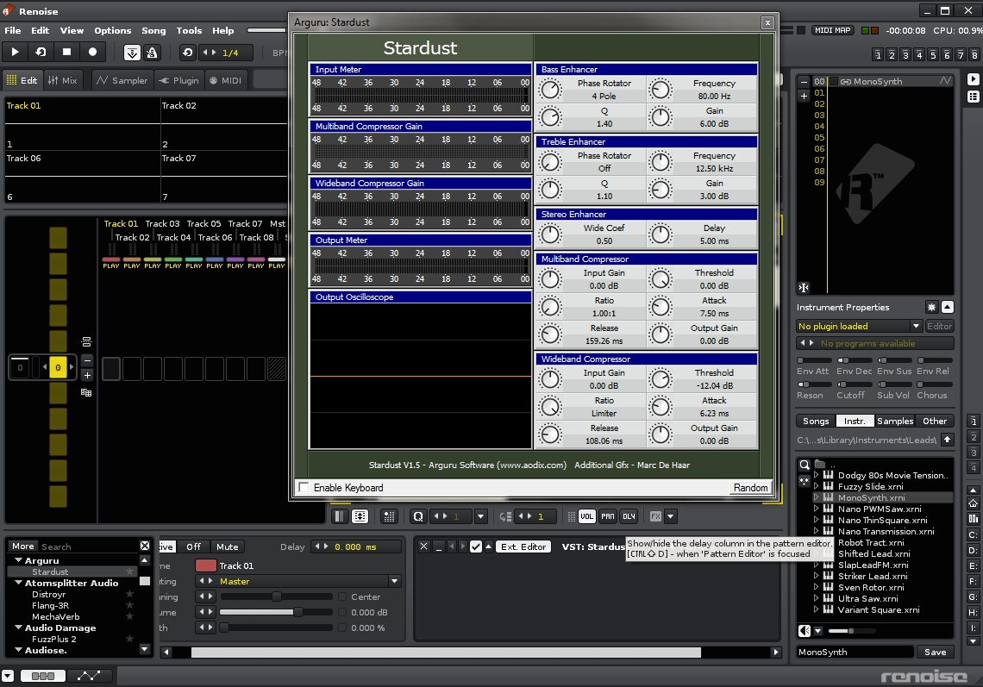Click the browser search magnifier icon
Image resolution: width=983 pixels, height=687 pixels.
[x=805, y=465]
